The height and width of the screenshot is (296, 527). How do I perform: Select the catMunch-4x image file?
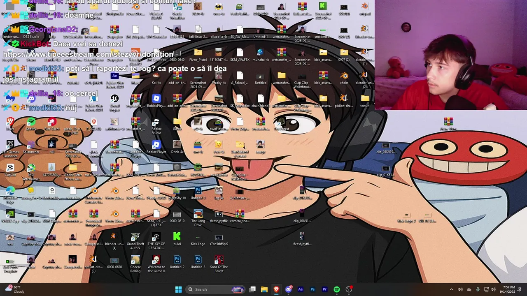114,124
